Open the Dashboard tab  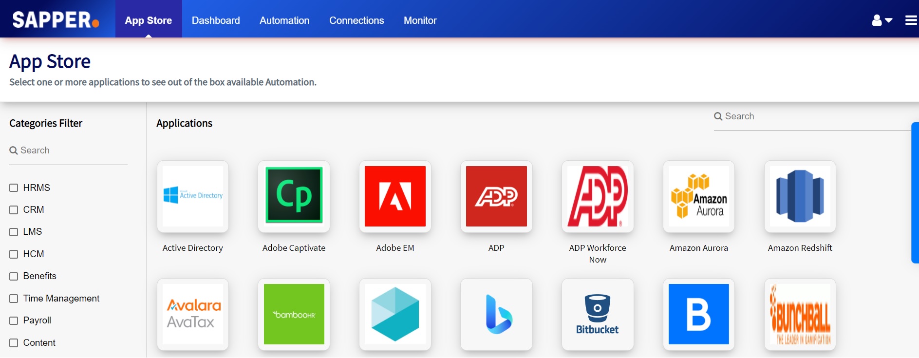tap(216, 20)
